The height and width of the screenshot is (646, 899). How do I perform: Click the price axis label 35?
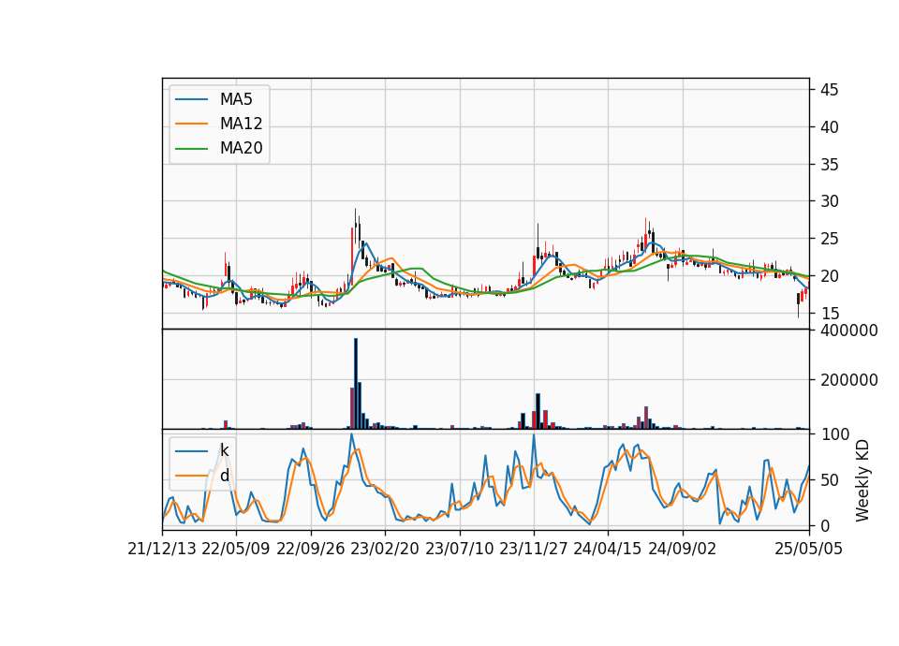coord(829,165)
